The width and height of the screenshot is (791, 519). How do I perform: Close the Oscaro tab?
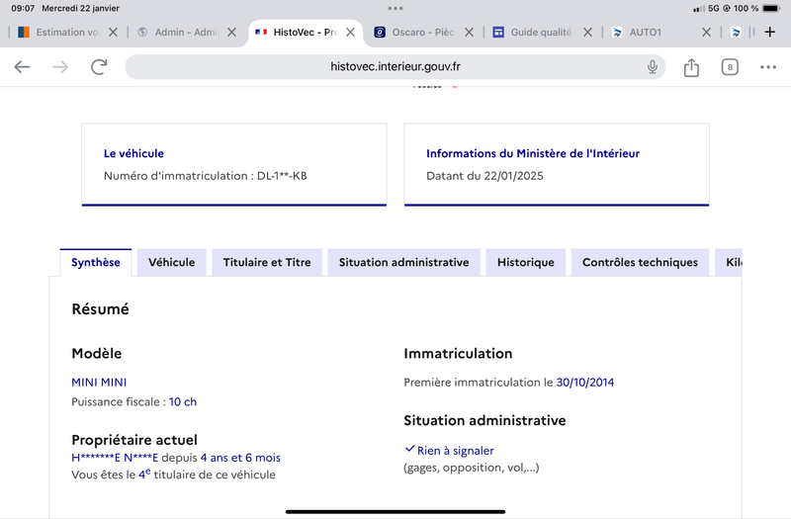click(469, 33)
